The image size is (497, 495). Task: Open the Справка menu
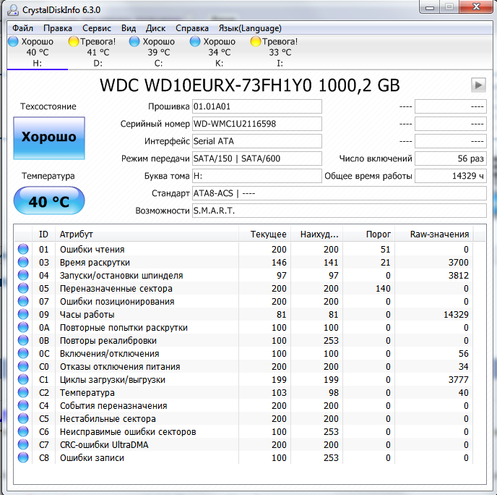[x=191, y=28]
